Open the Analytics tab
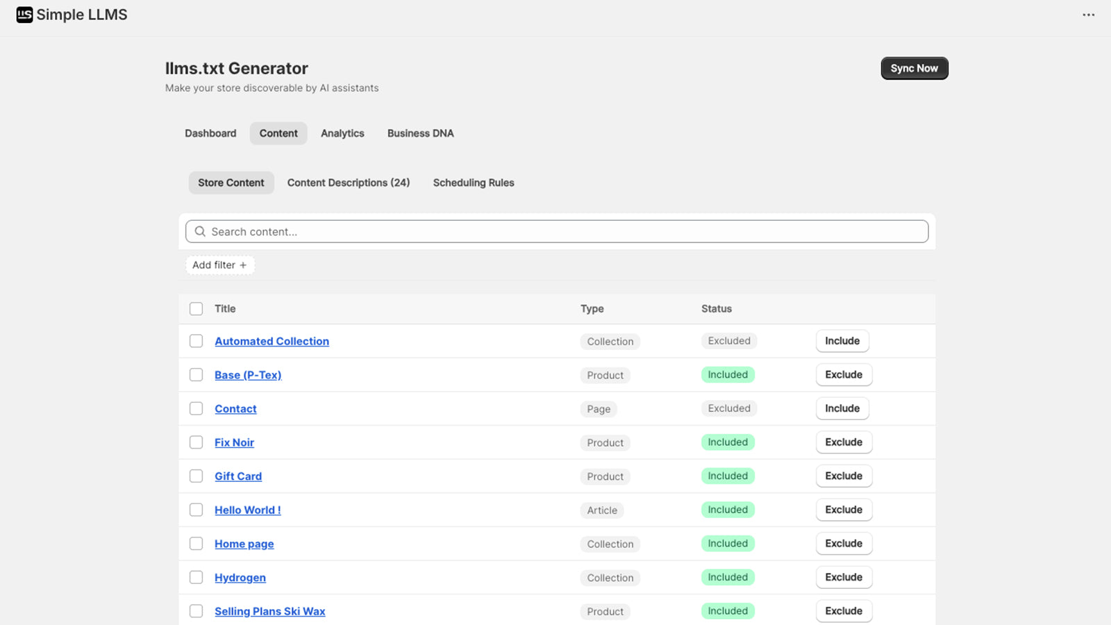The height and width of the screenshot is (625, 1111). coord(342,133)
